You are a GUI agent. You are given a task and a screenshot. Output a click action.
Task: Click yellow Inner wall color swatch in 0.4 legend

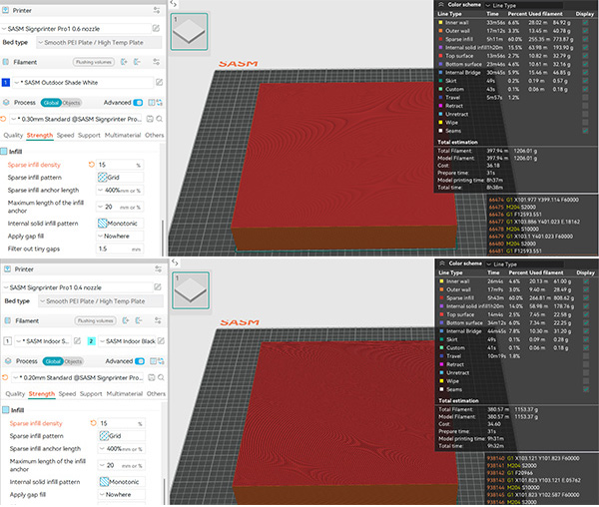(441, 281)
